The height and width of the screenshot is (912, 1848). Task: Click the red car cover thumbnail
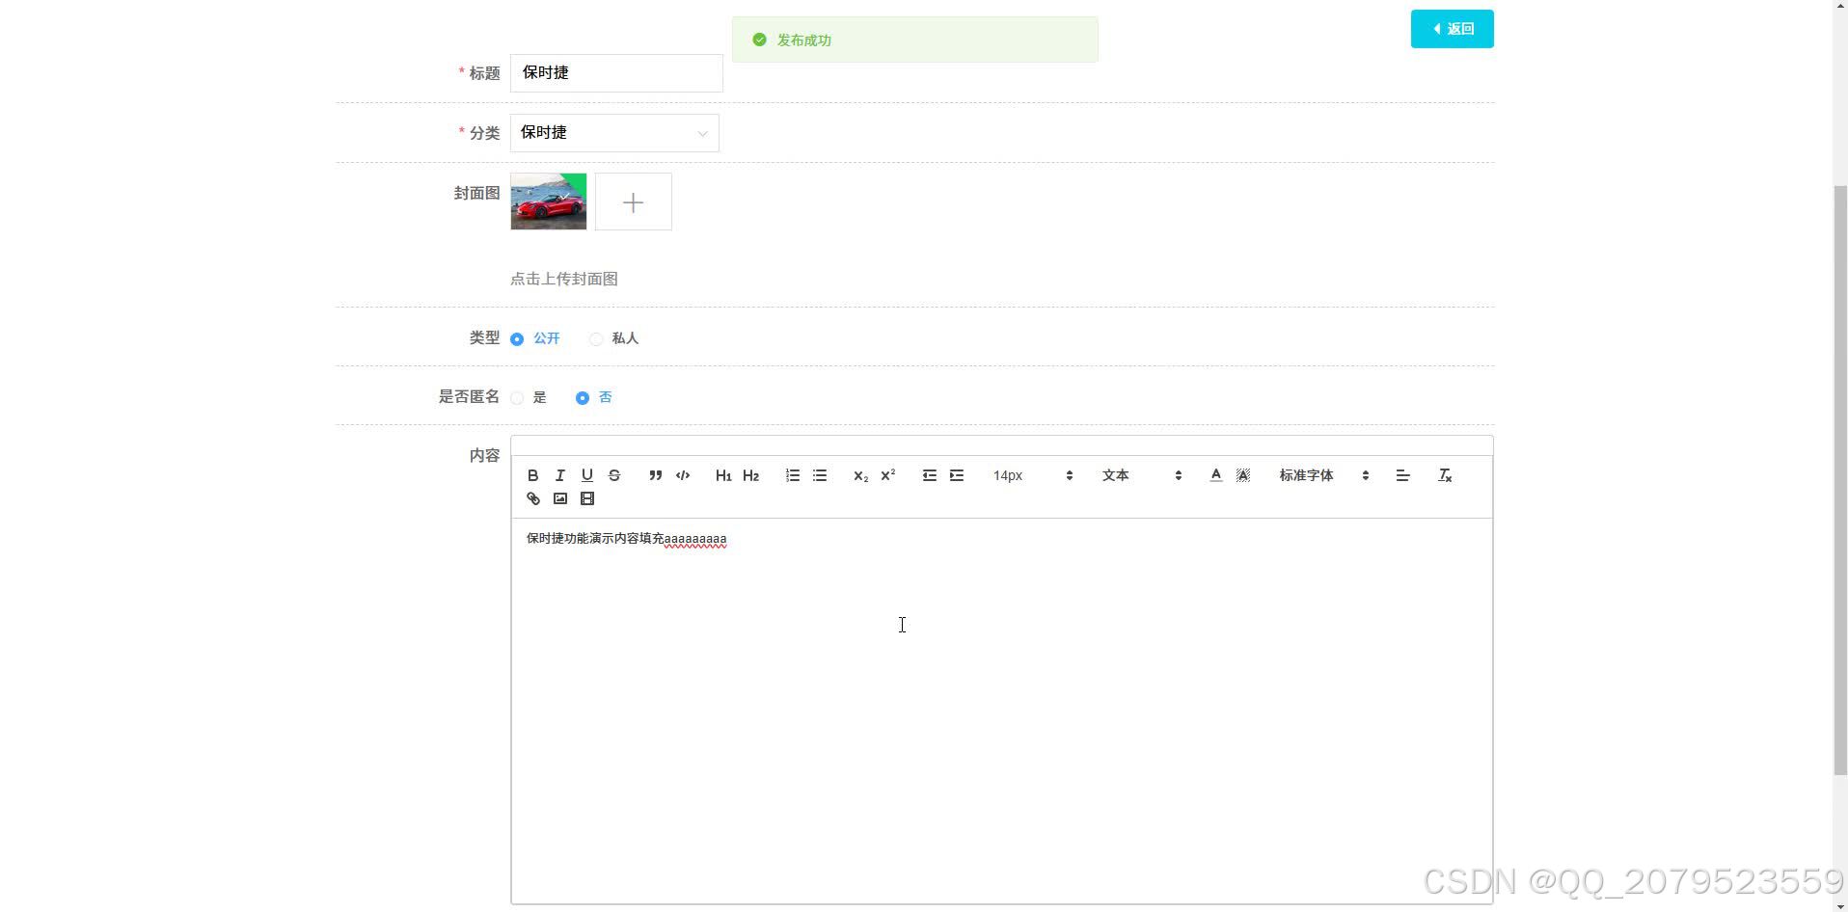pyautogui.click(x=548, y=201)
